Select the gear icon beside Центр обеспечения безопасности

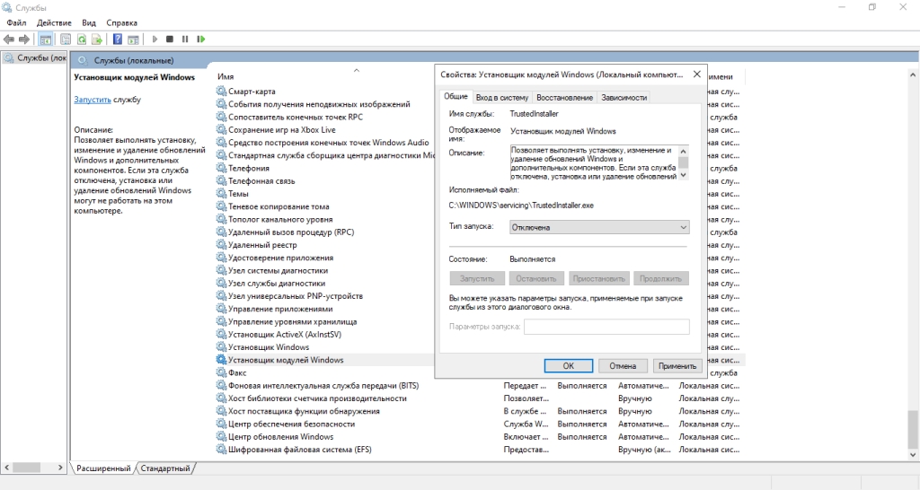tap(221, 424)
